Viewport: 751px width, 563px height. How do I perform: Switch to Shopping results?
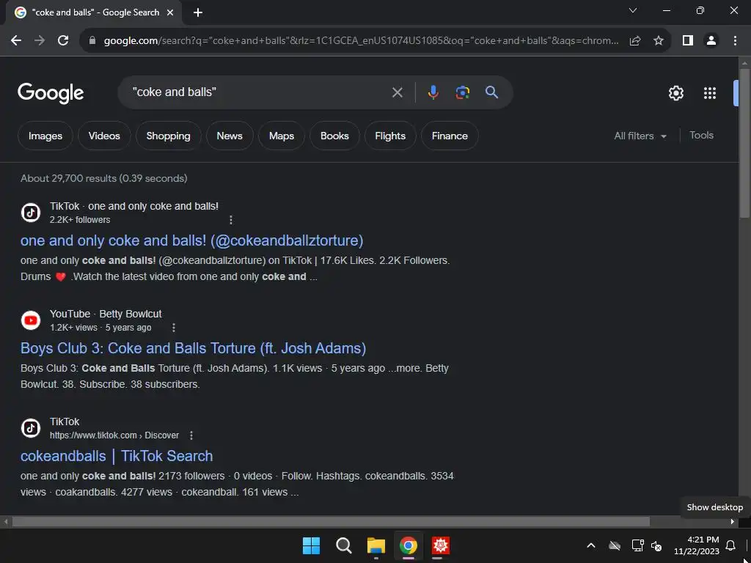click(168, 136)
